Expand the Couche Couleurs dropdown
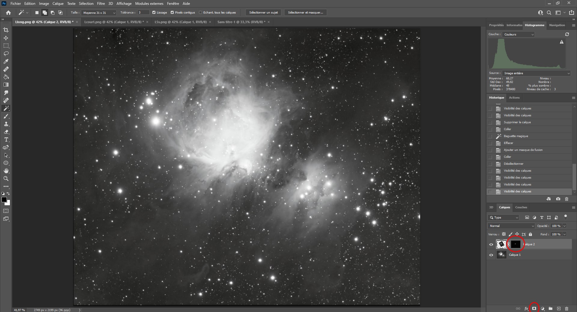Screen dimensions: 577x312 coord(519,35)
